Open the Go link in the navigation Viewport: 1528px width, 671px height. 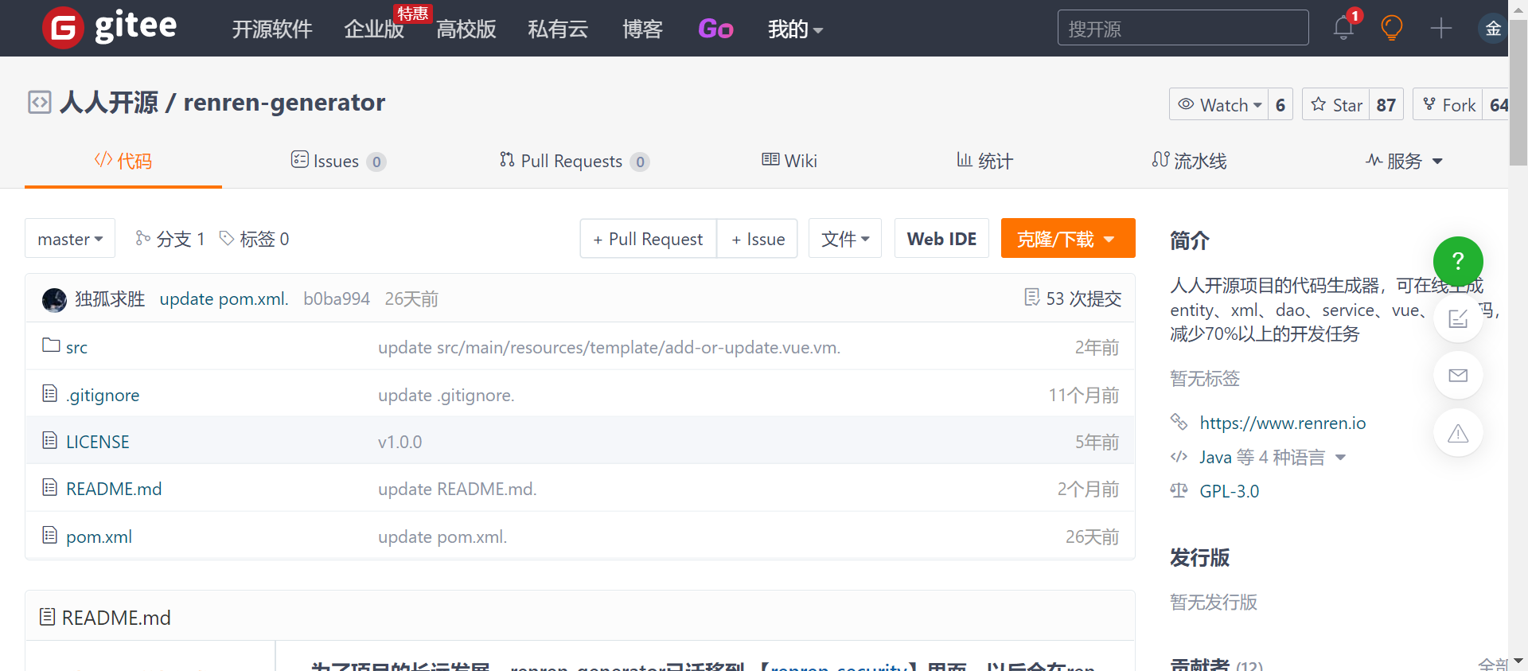[x=715, y=29]
